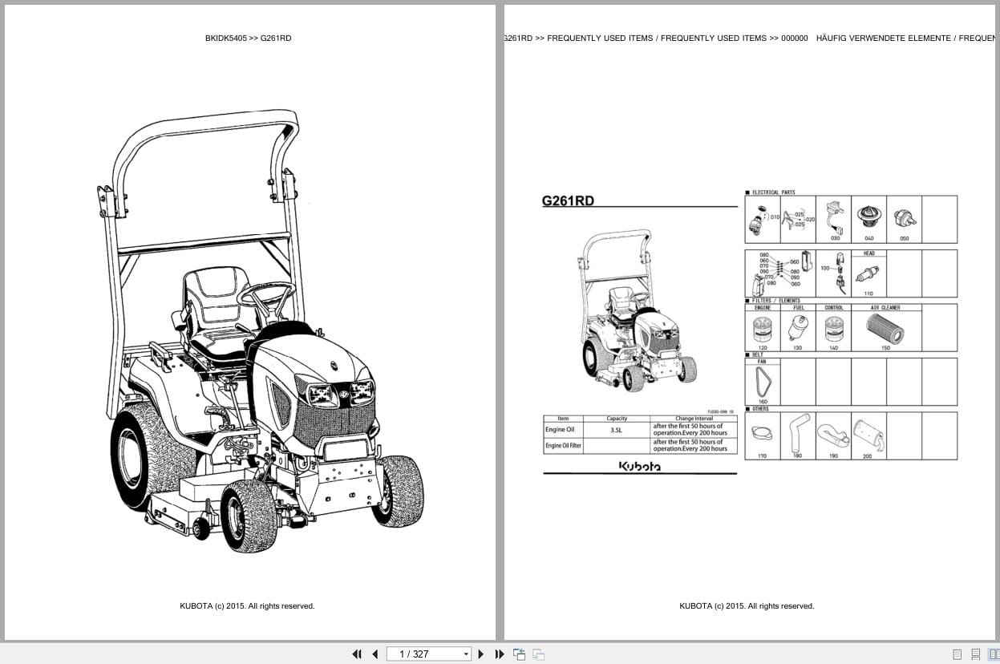Click the Engine Oil Filter row label
The height and width of the screenshot is (664, 1000).
tap(563, 446)
